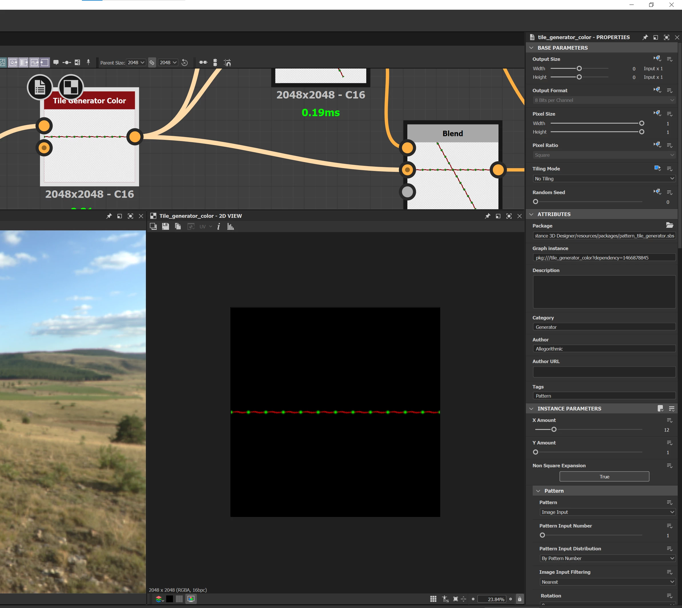
Task: Click the Non Square Expansion True button
Action: (604, 477)
